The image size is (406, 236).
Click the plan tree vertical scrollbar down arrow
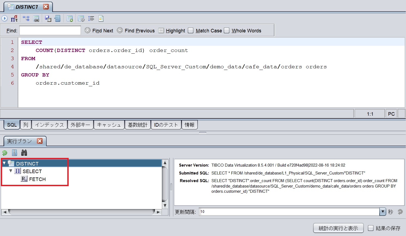[x=165, y=206]
